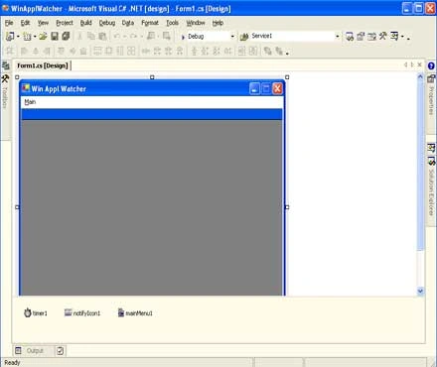Click the Main menu item on the form
The width and height of the screenshot is (437, 367).
tap(30, 102)
